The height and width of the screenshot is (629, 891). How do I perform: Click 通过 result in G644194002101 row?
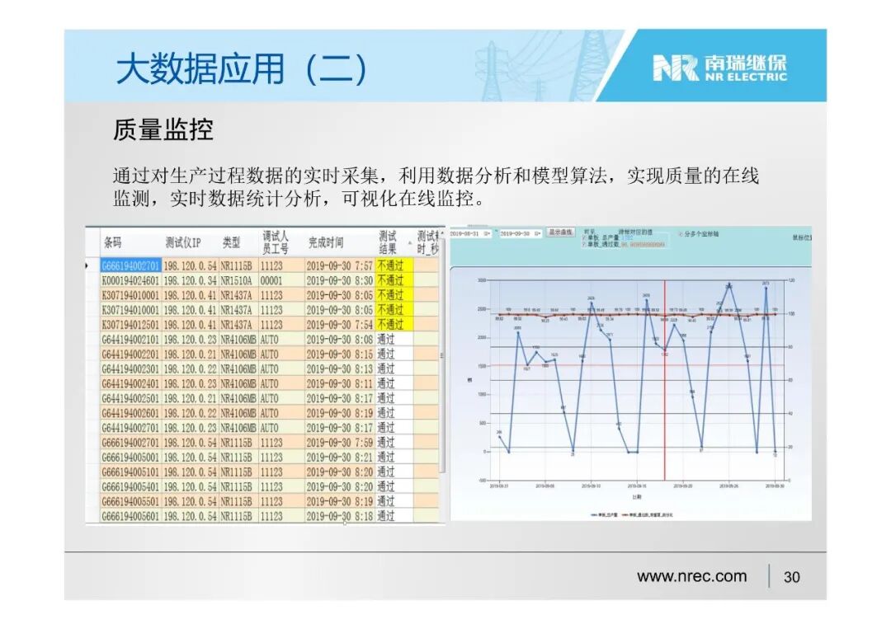tap(394, 340)
